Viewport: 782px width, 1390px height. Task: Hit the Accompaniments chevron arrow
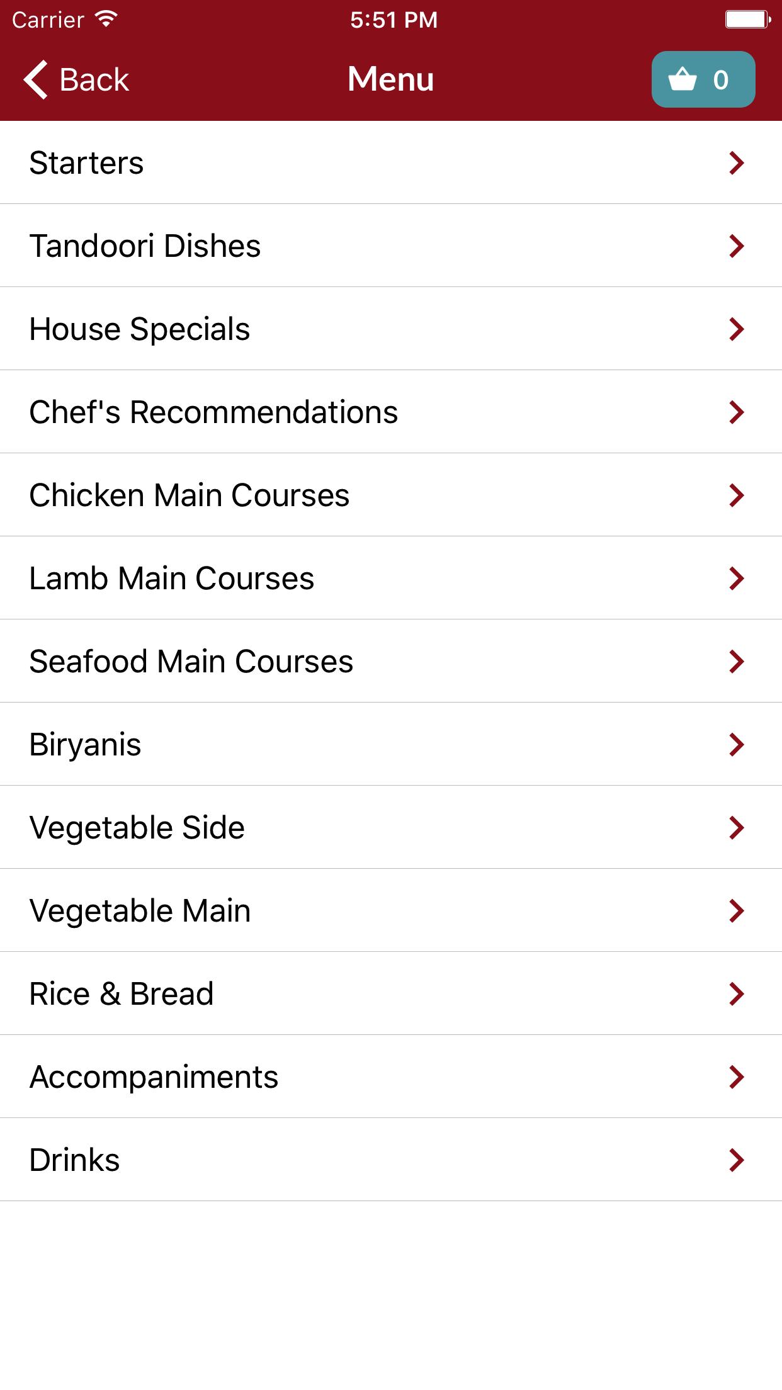tap(736, 1077)
